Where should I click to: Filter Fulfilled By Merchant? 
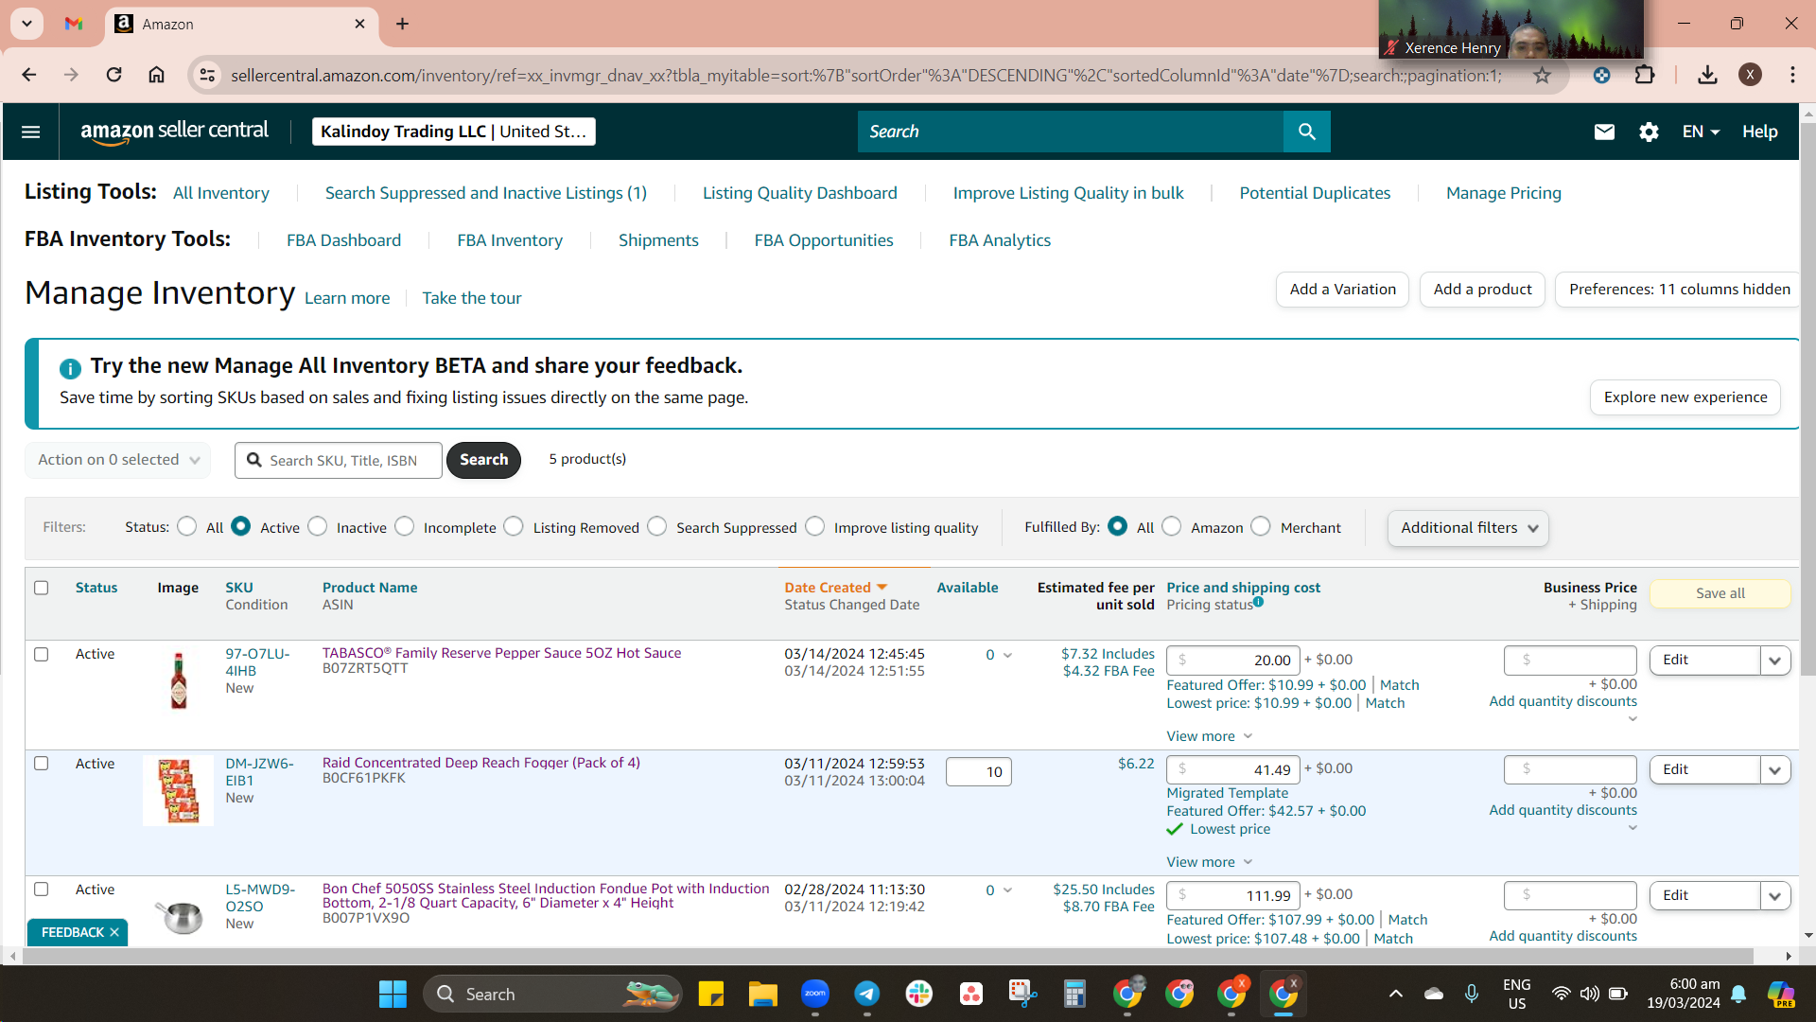(1261, 526)
